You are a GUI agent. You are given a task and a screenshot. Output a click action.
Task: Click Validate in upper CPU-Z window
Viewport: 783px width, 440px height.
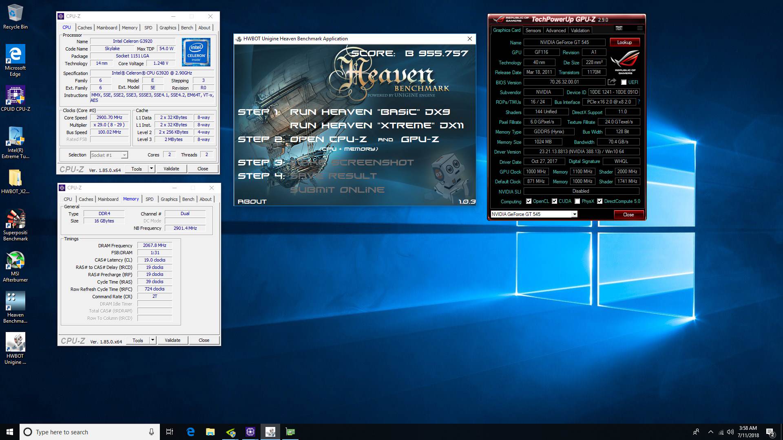tap(171, 169)
